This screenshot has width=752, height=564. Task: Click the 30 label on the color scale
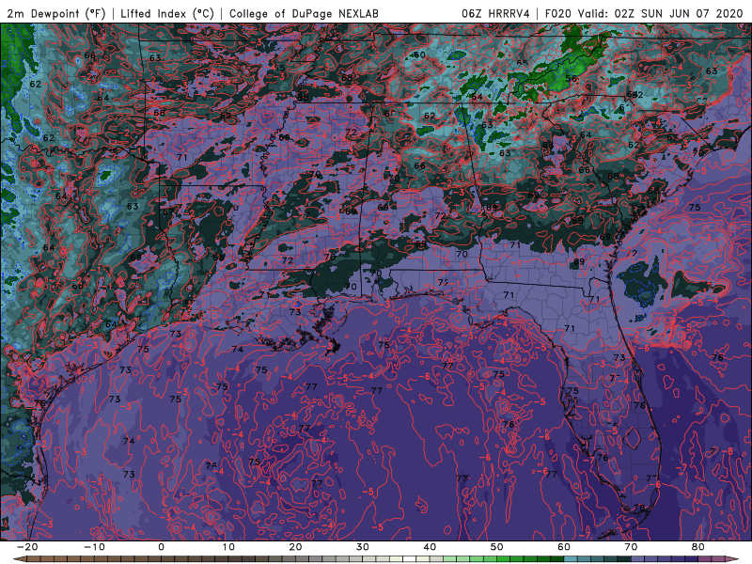click(x=363, y=547)
